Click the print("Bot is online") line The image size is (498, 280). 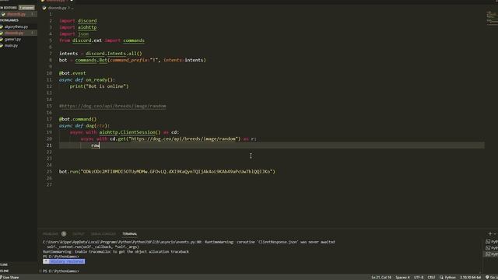pyautogui.click(x=100, y=86)
